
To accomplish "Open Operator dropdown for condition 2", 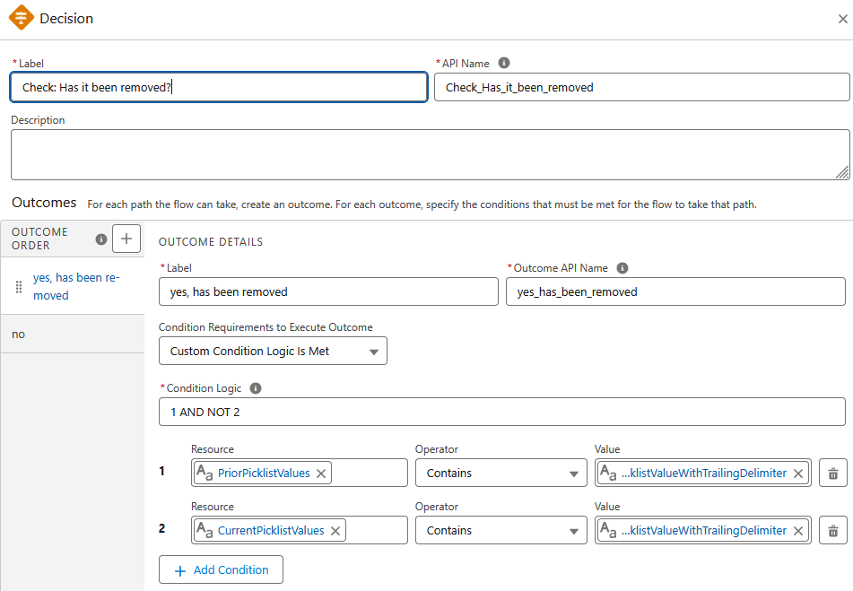I will coord(501,531).
